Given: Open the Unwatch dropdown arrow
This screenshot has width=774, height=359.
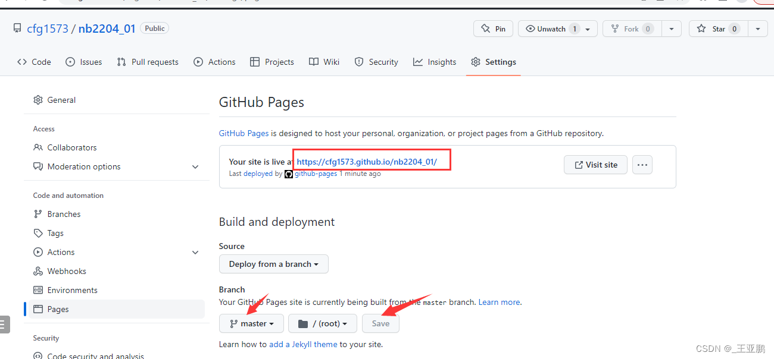Looking at the screenshot, I should [588, 29].
